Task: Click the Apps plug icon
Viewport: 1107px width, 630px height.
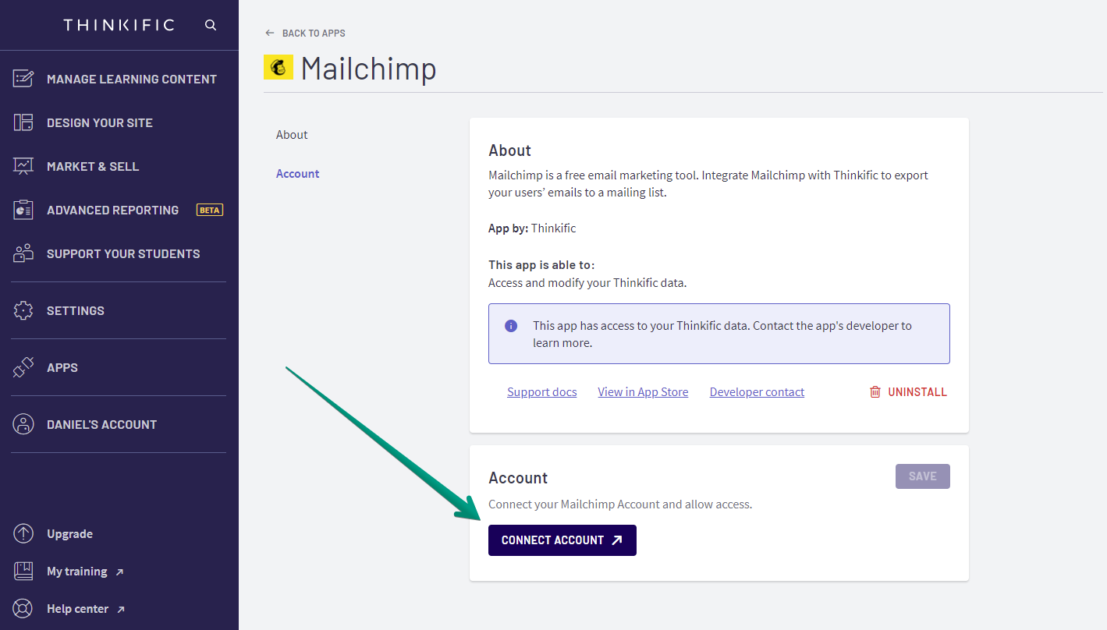Action: [x=23, y=367]
